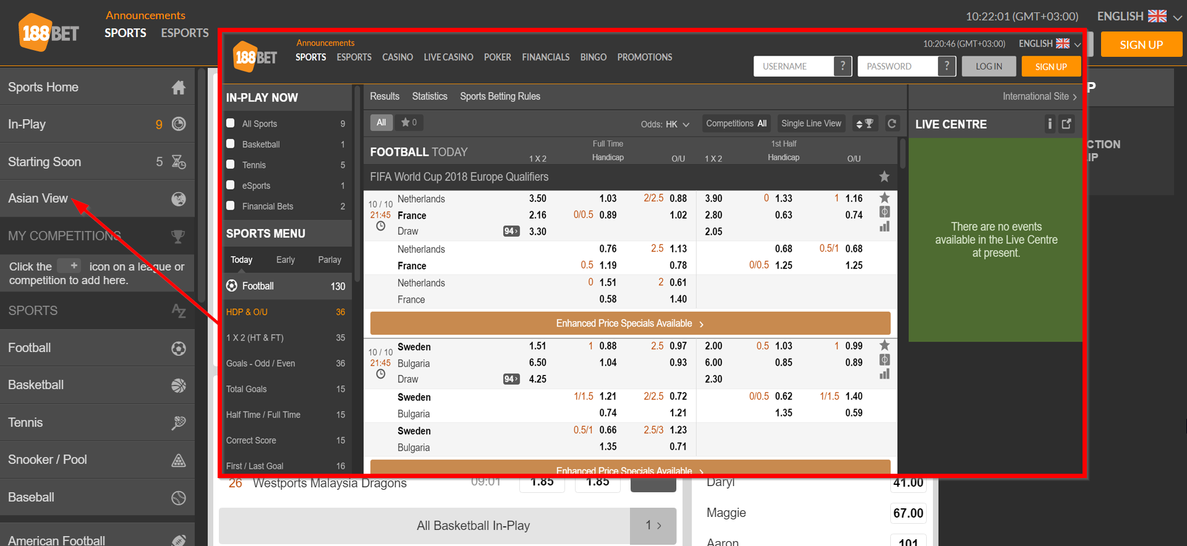
Task: Toggle the favorites star filter showing 0
Action: click(x=409, y=122)
